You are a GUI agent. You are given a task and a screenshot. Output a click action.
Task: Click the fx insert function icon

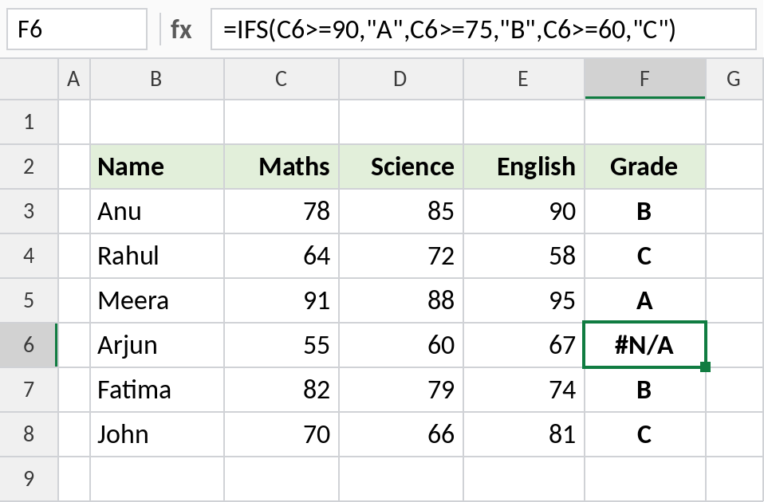click(181, 29)
